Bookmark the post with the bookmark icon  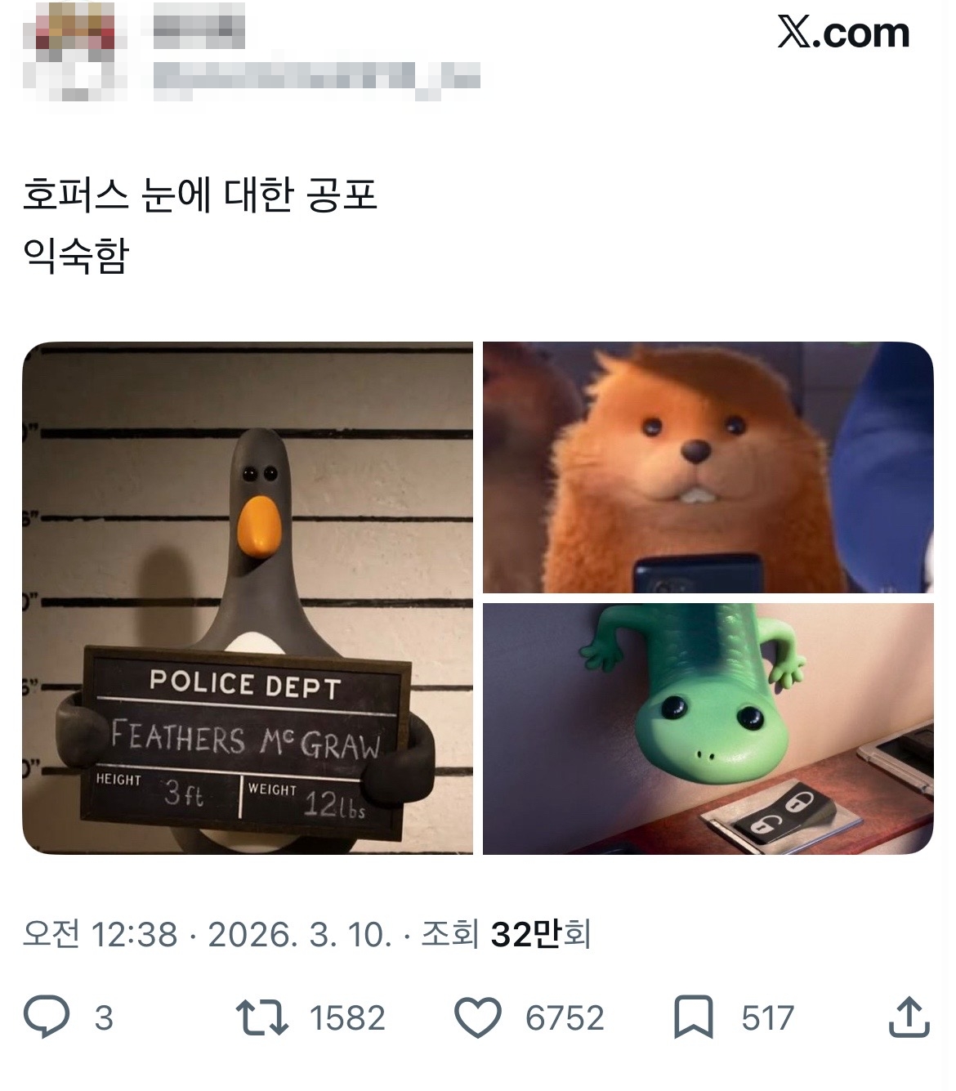(x=694, y=1018)
